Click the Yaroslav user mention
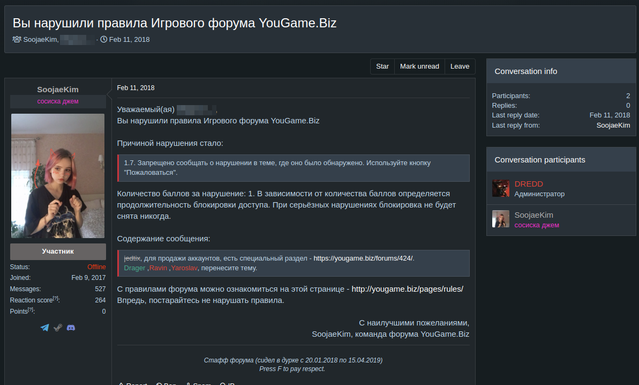Screen dimensions: 639x385 (x=184, y=268)
